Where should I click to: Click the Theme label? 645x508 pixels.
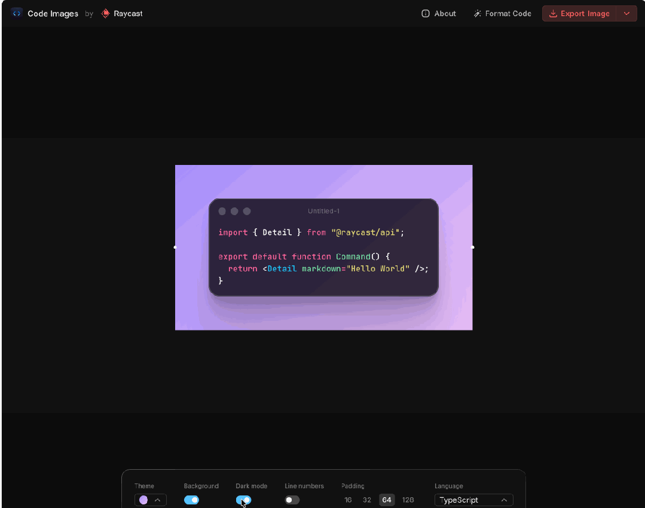point(144,486)
